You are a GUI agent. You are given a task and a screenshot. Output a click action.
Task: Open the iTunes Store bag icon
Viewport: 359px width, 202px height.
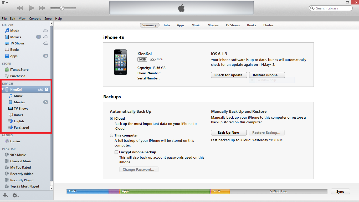tap(7, 69)
